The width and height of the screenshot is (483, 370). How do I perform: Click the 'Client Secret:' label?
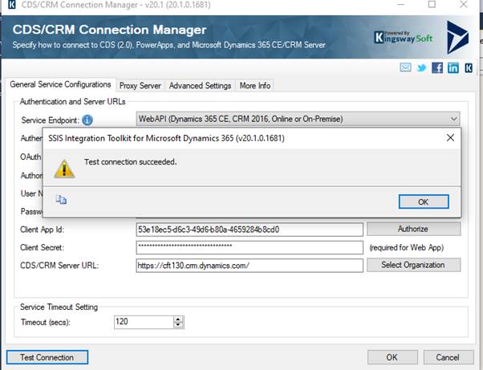click(43, 247)
